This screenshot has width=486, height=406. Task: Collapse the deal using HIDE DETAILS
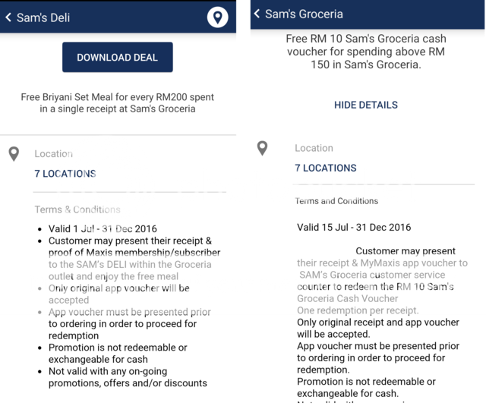pyautogui.click(x=366, y=105)
